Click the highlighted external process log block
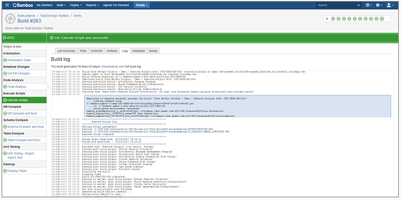Image resolution: width=401 pixels, height=200 pixels. 237,106
